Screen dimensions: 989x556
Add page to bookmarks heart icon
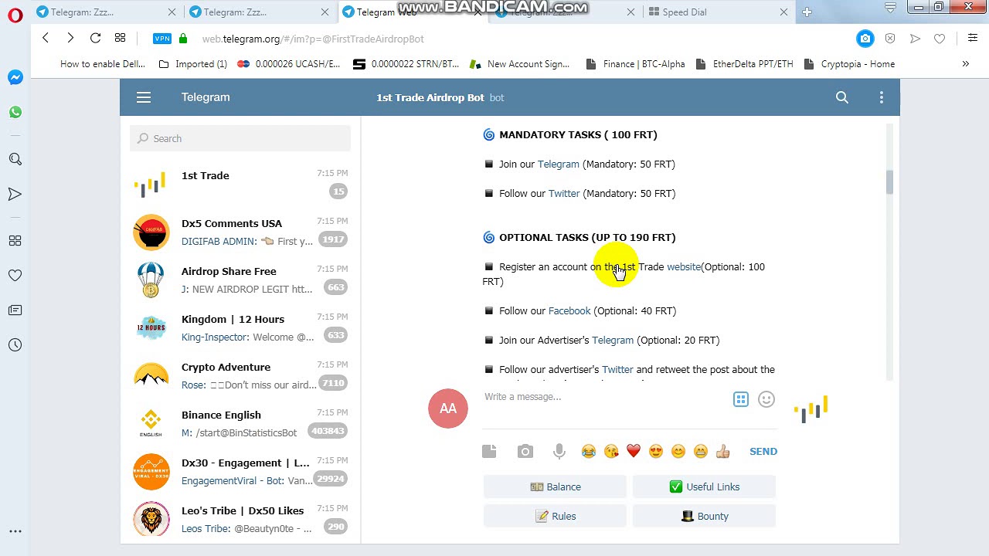pyautogui.click(x=940, y=39)
